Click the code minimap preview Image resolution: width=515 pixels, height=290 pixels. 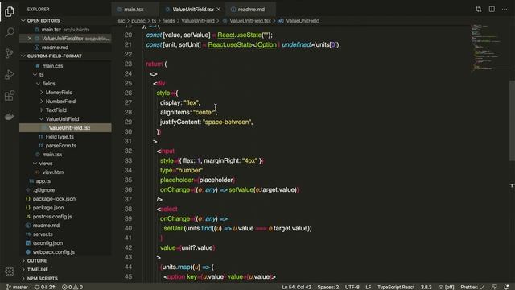(x=488, y=48)
